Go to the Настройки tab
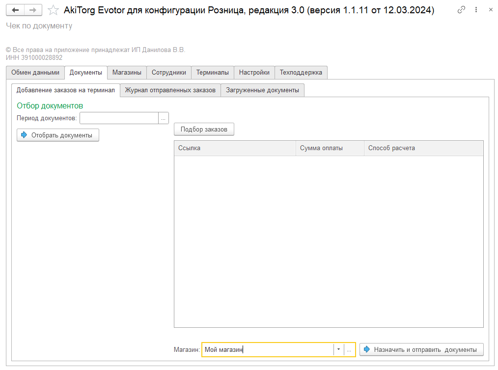Screen dimensions: 498x370 pyautogui.click(x=254, y=72)
